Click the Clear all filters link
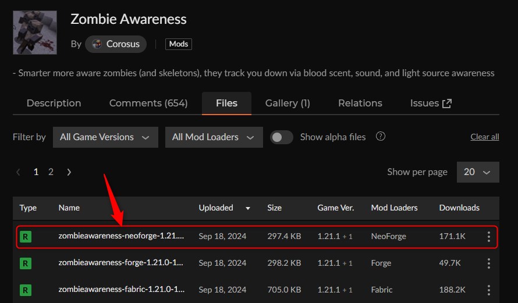The image size is (518, 303). (484, 137)
